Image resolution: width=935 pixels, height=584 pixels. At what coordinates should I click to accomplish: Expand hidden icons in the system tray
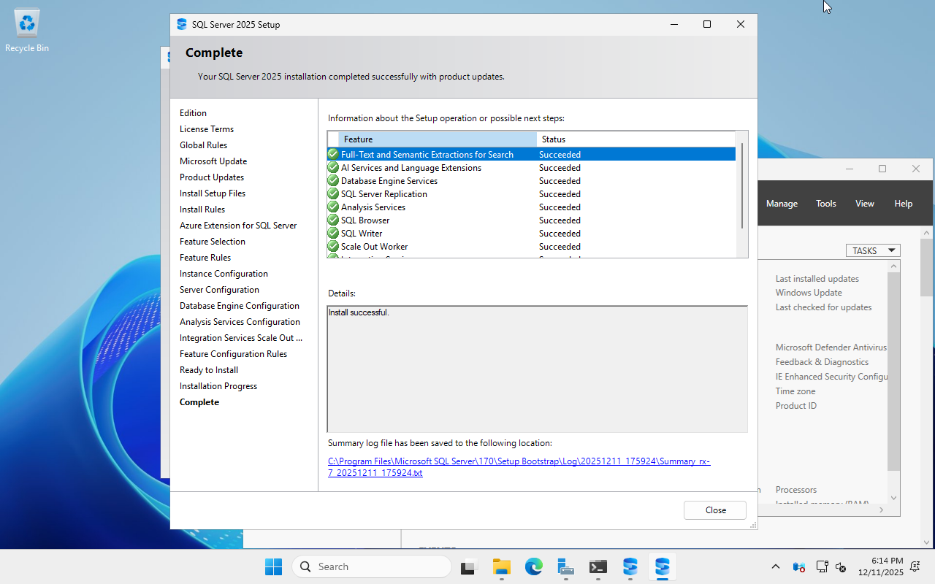pyautogui.click(x=775, y=566)
